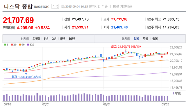Click the current price 21,707.69
This screenshot has height=110, width=186.
click(x=18, y=20)
